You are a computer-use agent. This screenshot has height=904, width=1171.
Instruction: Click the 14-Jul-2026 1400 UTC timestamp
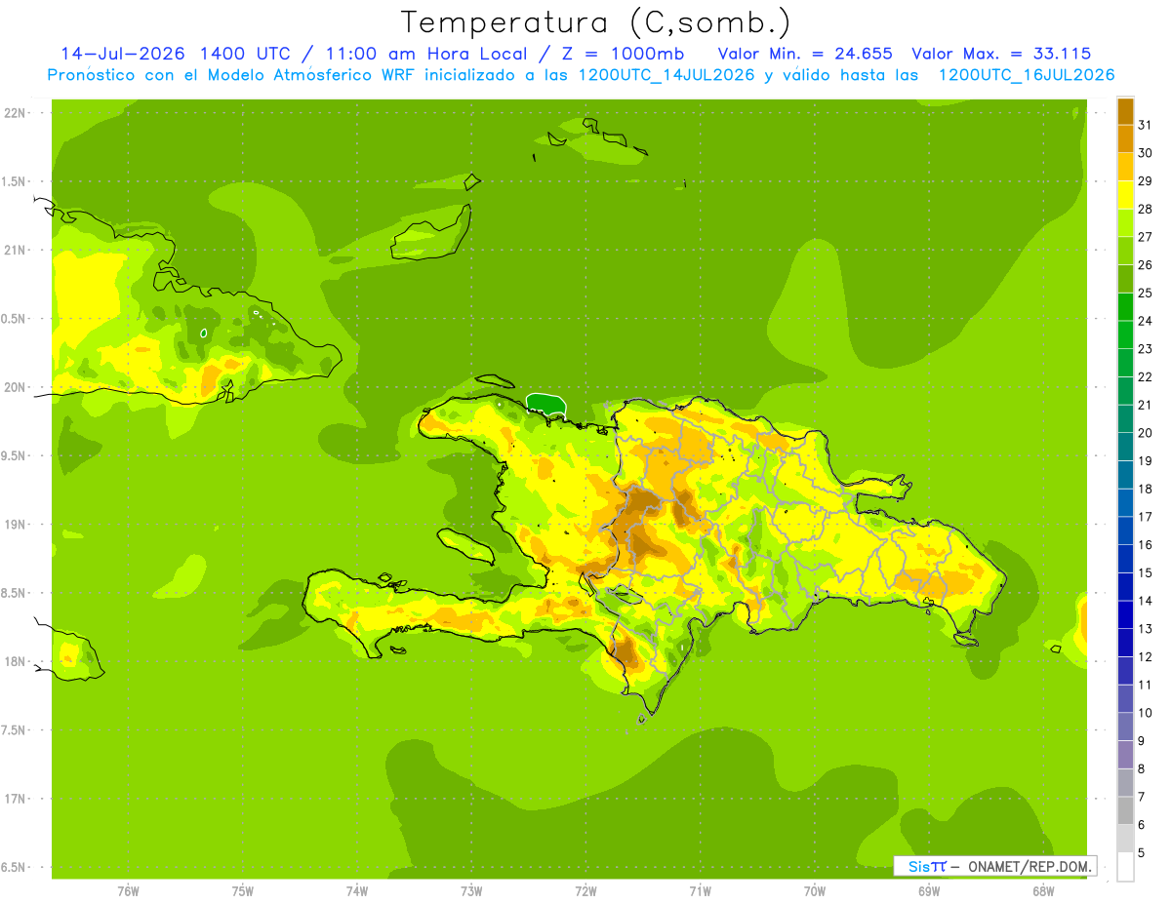[176, 54]
